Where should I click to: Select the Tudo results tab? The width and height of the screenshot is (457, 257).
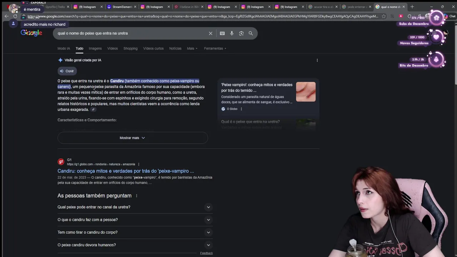(79, 49)
